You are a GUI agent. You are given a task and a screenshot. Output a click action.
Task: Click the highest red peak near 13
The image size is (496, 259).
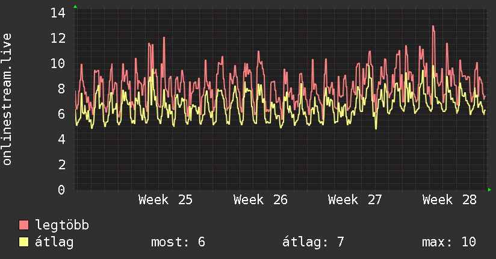433,27
